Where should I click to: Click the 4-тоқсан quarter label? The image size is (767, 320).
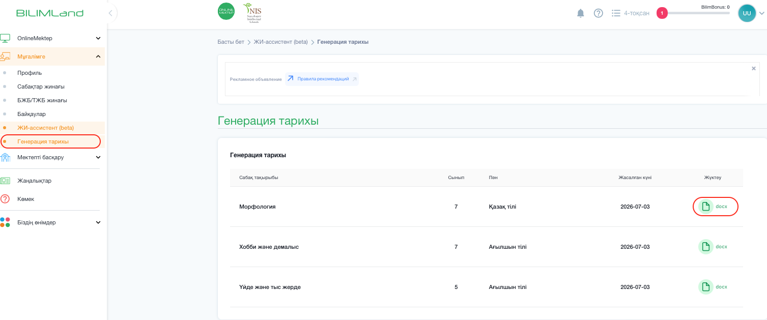point(637,13)
